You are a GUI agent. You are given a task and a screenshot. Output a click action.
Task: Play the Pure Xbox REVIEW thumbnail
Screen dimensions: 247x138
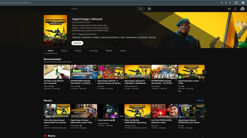pos(84,72)
